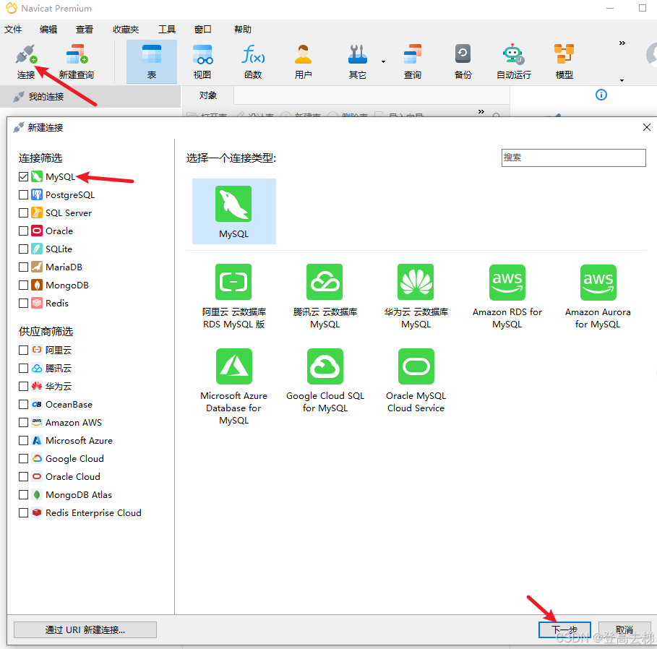The height and width of the screenshot is (649, 657).
Task: Check the Amazon AWS vendor filter
Action: pyautogui.click(x=23, y=422)
